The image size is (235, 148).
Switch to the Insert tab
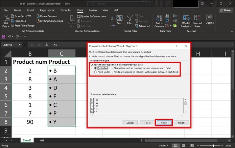(x=31, y=10)
